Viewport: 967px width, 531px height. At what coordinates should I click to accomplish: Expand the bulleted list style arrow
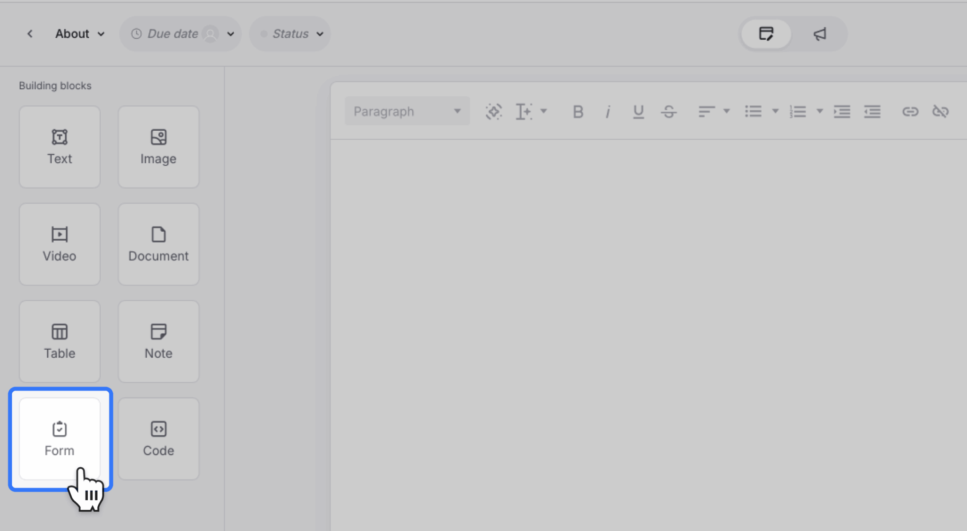[775, 111]
